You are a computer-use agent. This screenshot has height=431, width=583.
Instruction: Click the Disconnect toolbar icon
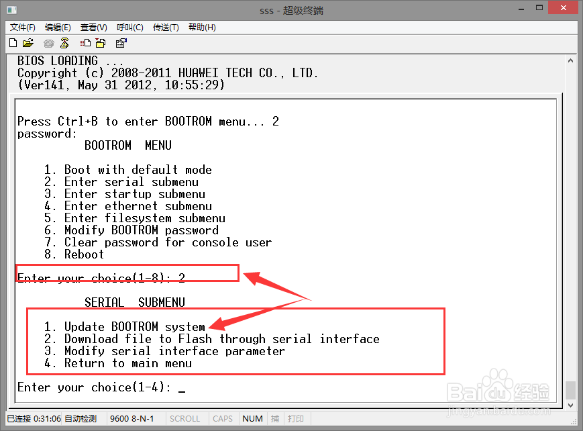pos(64,43)
